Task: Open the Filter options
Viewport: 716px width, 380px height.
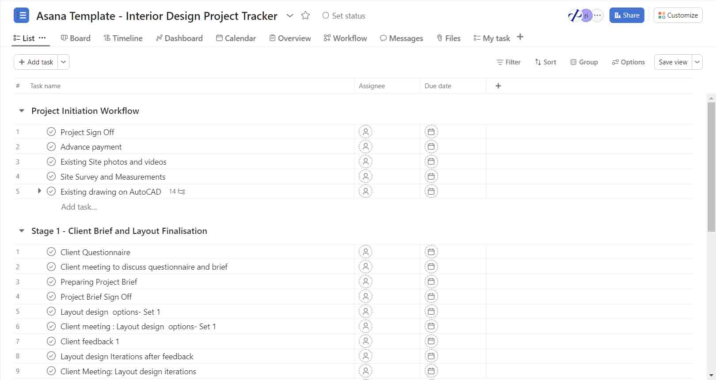Action: 508,62
